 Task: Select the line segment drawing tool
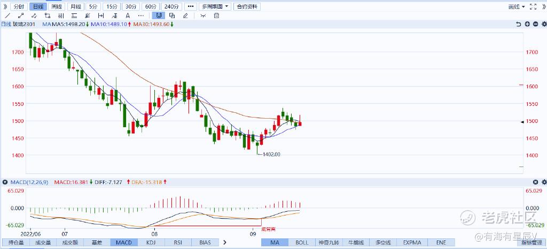coord(21,15)
